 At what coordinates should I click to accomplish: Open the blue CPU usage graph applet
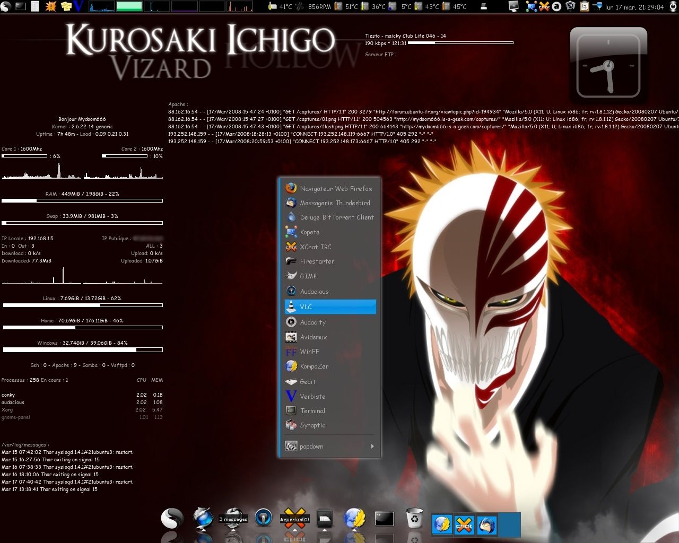(x=101, y=6)
